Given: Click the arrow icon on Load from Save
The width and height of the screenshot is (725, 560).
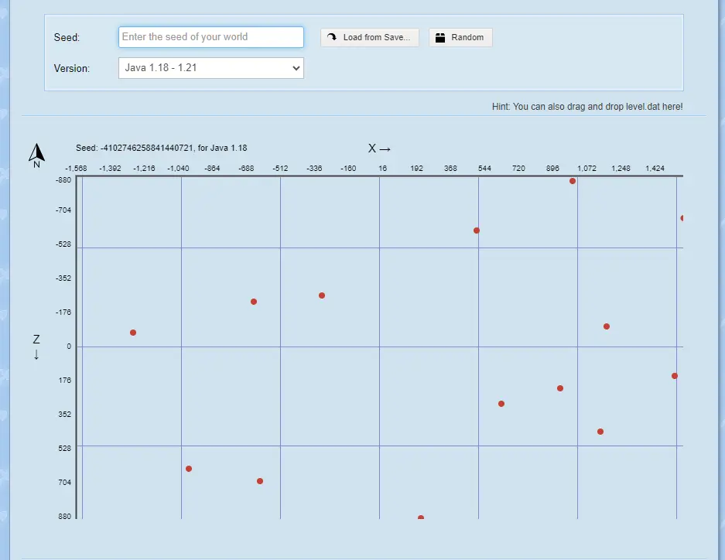Looking at the screenshot, I should pos(332,37).
